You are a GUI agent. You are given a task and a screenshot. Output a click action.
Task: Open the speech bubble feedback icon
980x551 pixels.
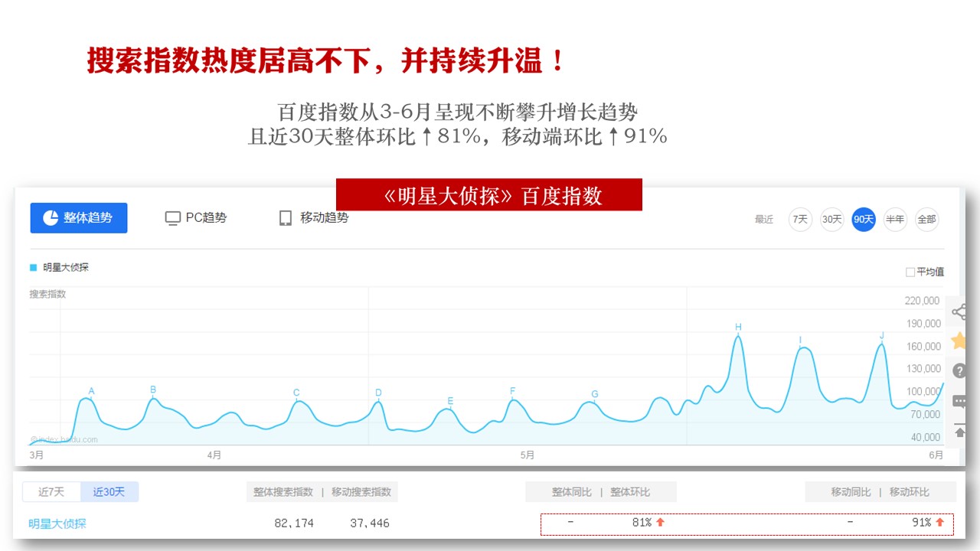pyautogui.click(x=959, y=401)
